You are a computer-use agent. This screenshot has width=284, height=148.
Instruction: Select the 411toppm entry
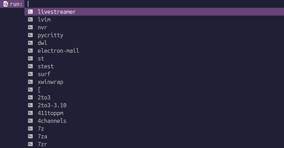pos(154,113)
